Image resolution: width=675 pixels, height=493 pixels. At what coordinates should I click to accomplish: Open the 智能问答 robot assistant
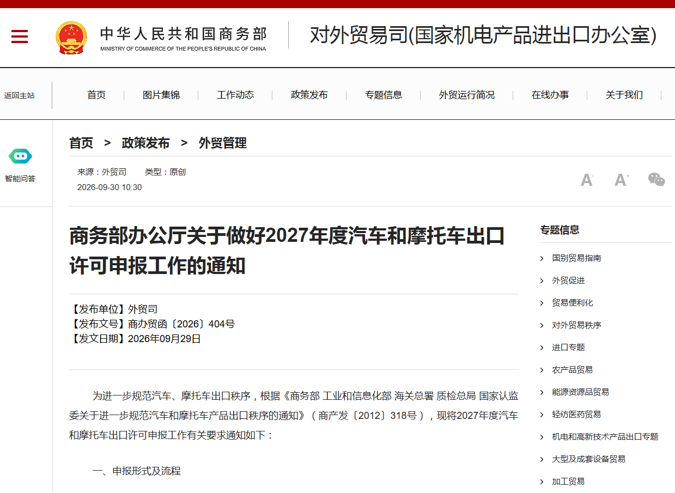[x=20, y=156]
